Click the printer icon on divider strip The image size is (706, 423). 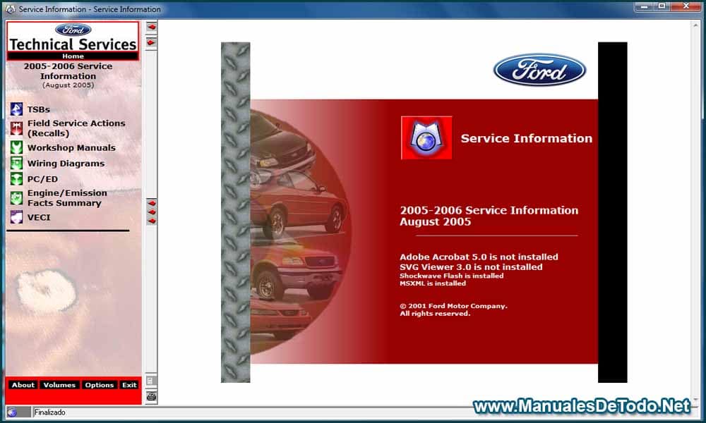point(151,396)
